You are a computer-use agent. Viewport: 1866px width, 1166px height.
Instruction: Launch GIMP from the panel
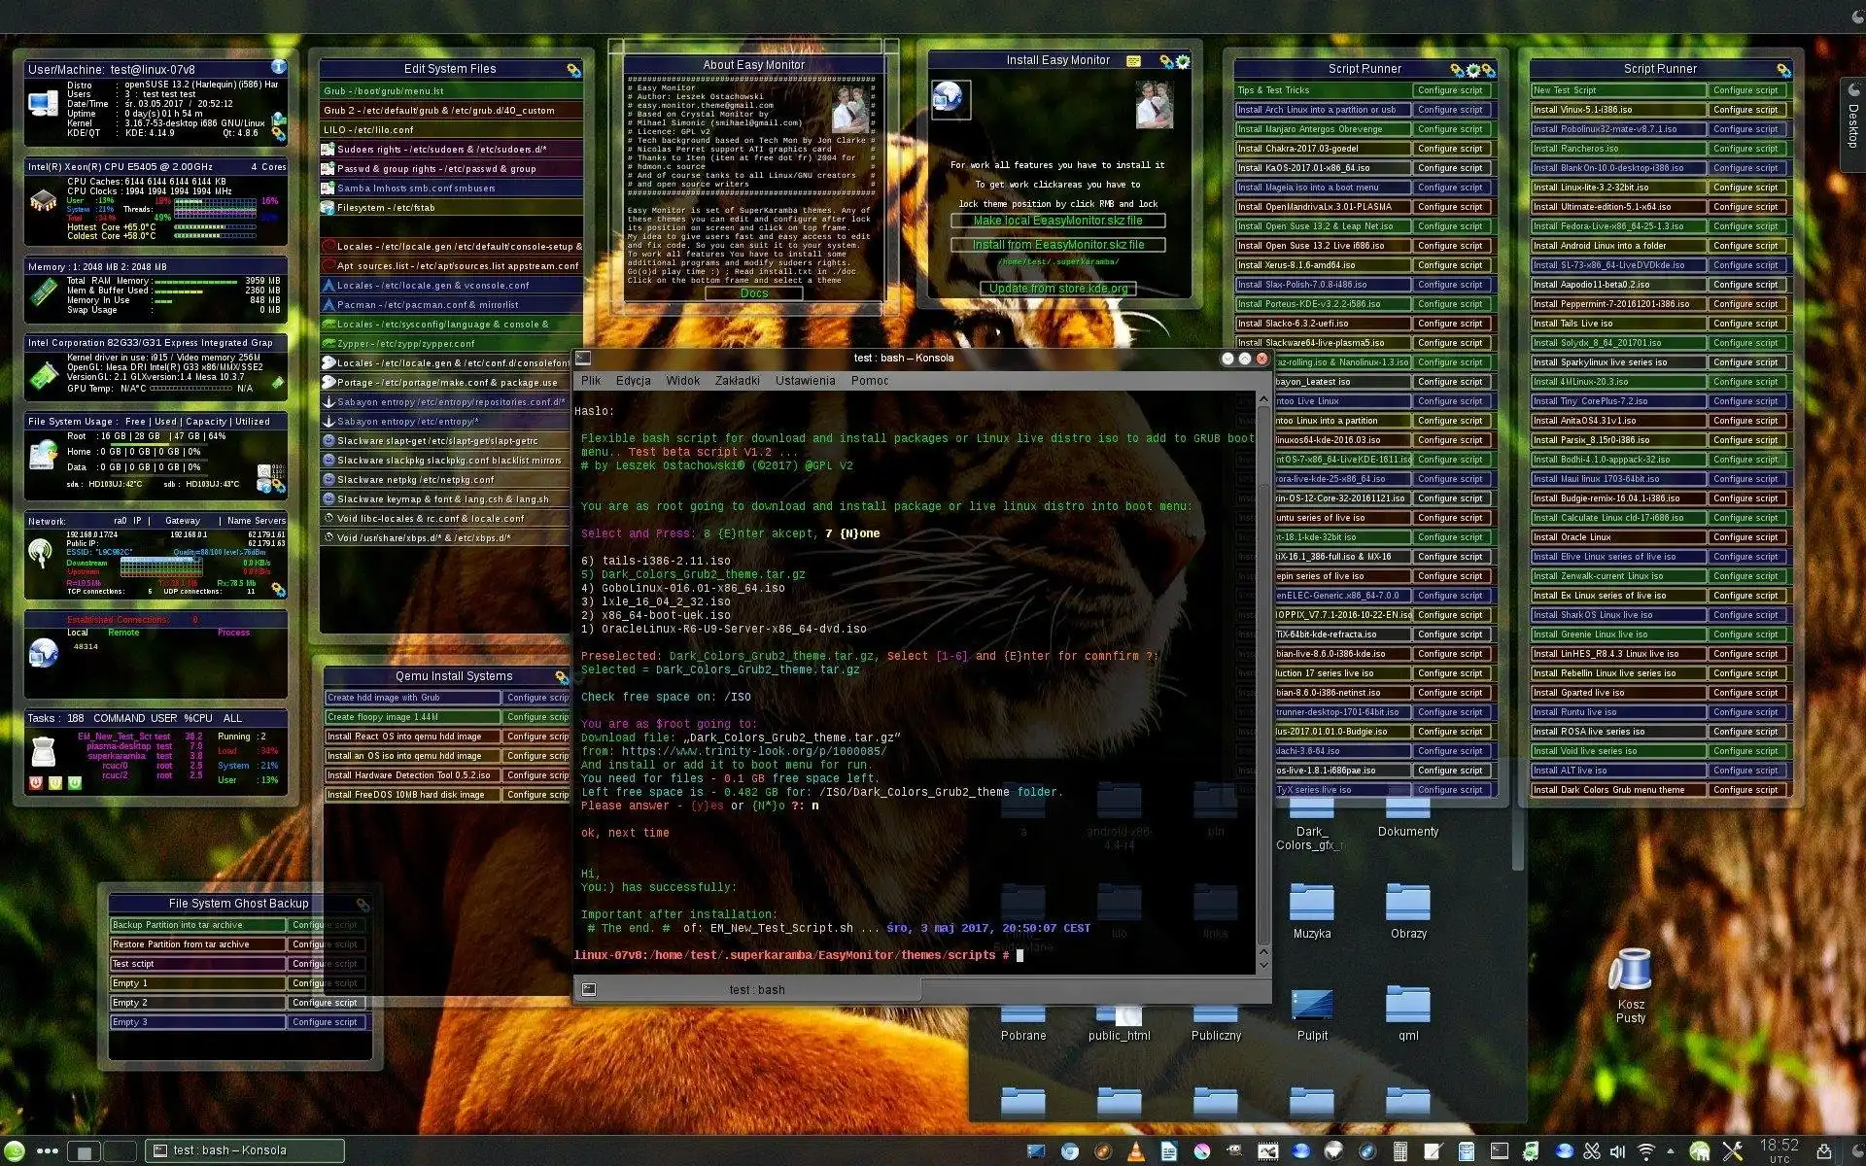(x=1234, y=1150)
